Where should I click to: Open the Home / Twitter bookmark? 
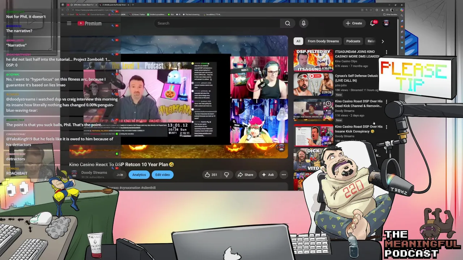tap(137, 14)
